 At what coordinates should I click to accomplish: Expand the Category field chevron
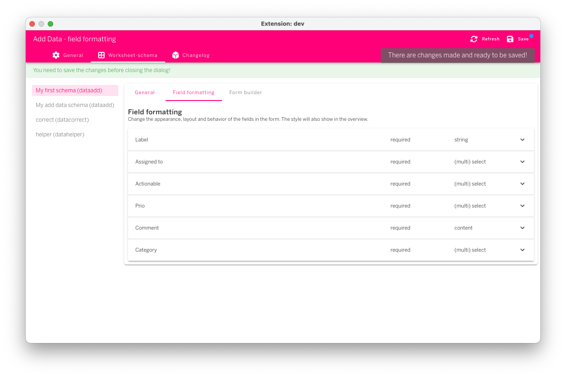pyautogui.click(x=522, y=250)
